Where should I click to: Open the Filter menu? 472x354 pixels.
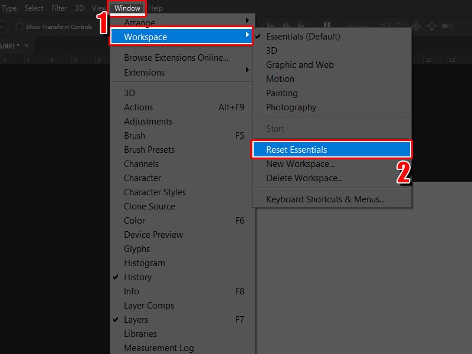(59, 8)
